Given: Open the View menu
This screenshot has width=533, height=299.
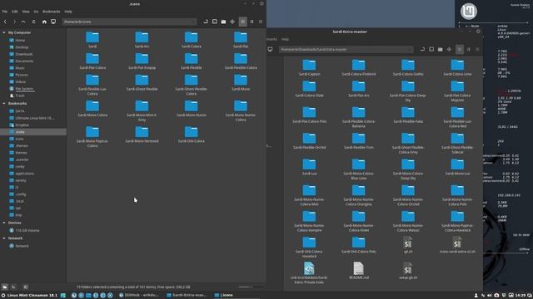Looking at the screenshot, I should click(26, 12).
